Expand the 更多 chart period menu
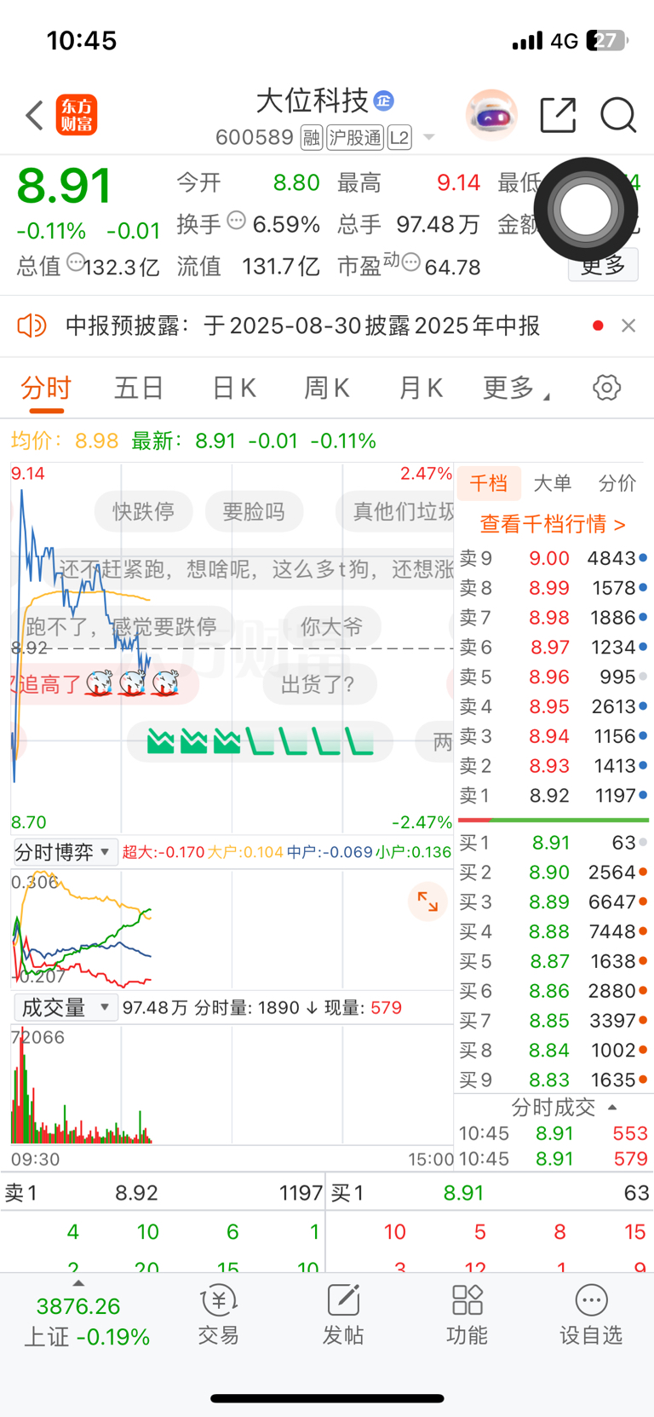The height and width of the screenshot is (1417, 654). click(516, 389)
